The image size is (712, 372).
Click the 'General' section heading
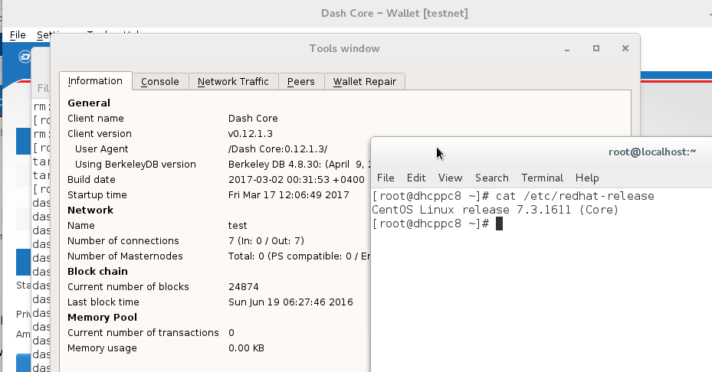[x=89, y=103]
